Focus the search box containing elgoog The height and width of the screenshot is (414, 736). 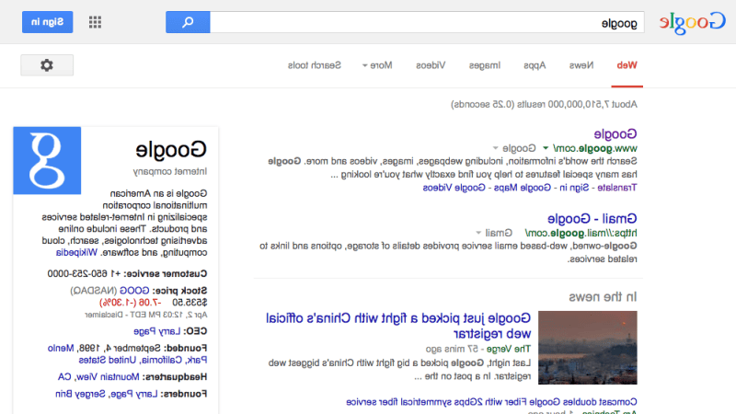pos(427,22)
